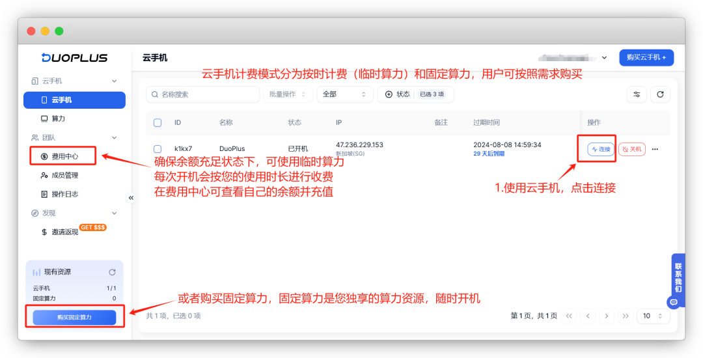
Task: Select the k1kx7 row checkbox
Action: point(158,149)
